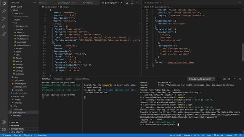Click Prettier in status bar
Screen dimensions: 244x137
tap(229, 135)
